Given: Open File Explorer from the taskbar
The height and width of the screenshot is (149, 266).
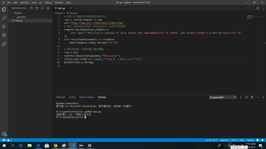Looking at the screenshot, I should click(x=30, y=145).
